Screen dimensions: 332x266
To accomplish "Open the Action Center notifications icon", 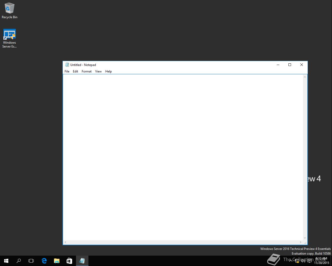I will pyautogui.click(x=309, y=261).
